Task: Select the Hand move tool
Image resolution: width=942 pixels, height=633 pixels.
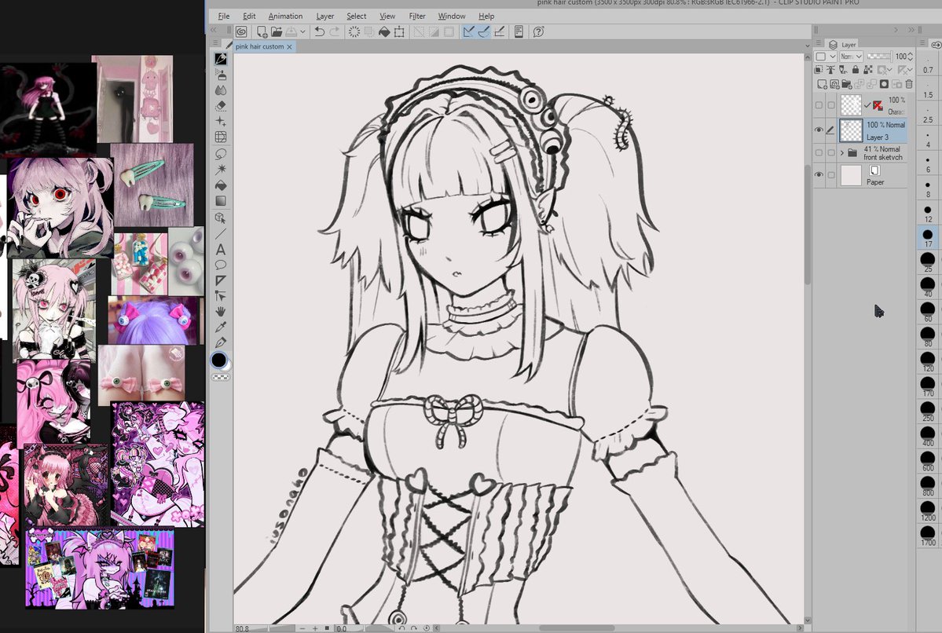Action: tap(221, 311)
